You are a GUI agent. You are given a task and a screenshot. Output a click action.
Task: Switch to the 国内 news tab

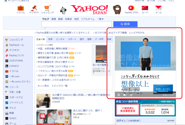coord(82,39)
